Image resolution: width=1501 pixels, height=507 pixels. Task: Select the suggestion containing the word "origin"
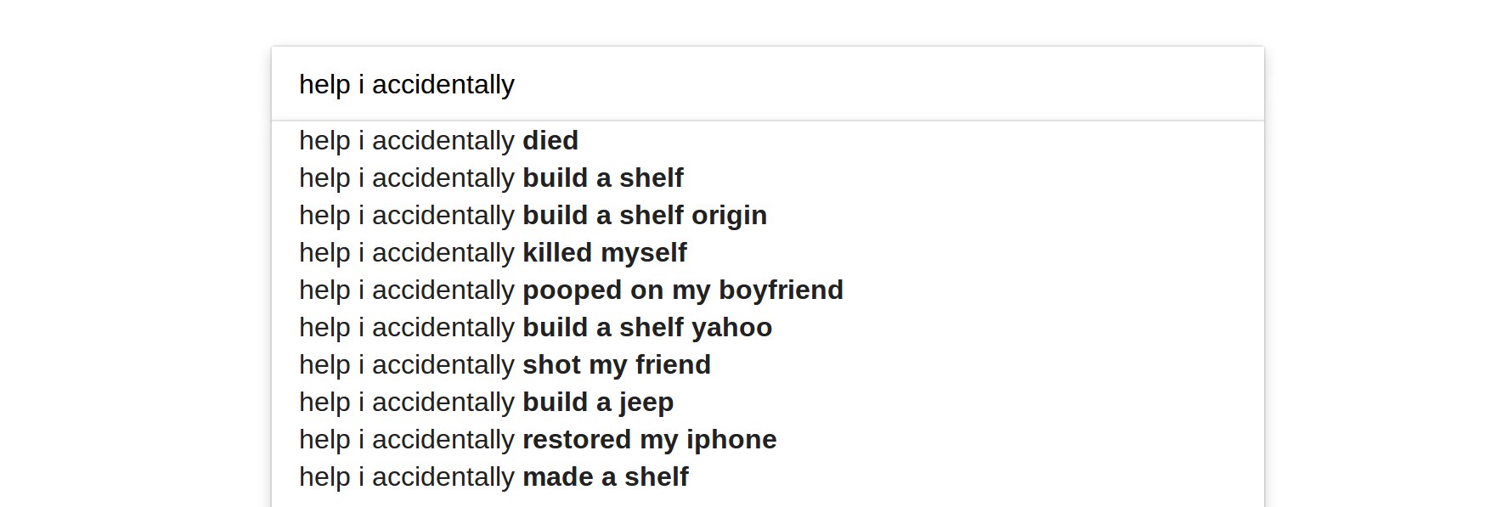tap(533, 215)
